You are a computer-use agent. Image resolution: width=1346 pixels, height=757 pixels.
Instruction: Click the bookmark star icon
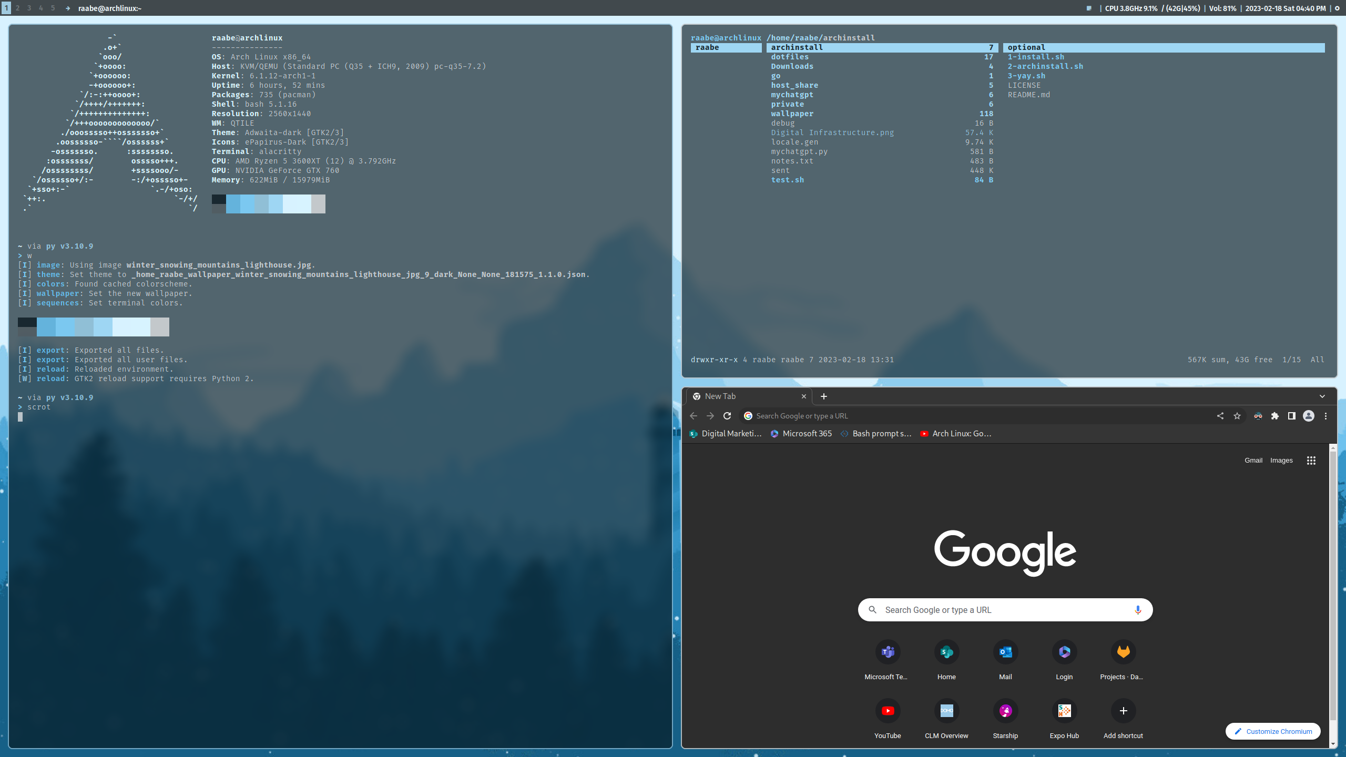(1237, 416)
